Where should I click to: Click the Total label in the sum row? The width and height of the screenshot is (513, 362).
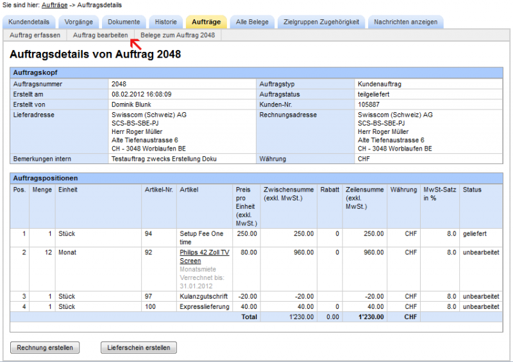249,317
